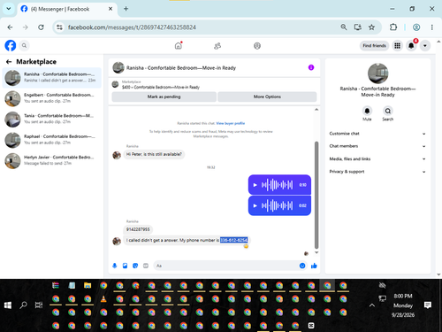Click the voice clip microphone icon
The height and width of the screenshot is (332, 442).
tap(115, 266)
